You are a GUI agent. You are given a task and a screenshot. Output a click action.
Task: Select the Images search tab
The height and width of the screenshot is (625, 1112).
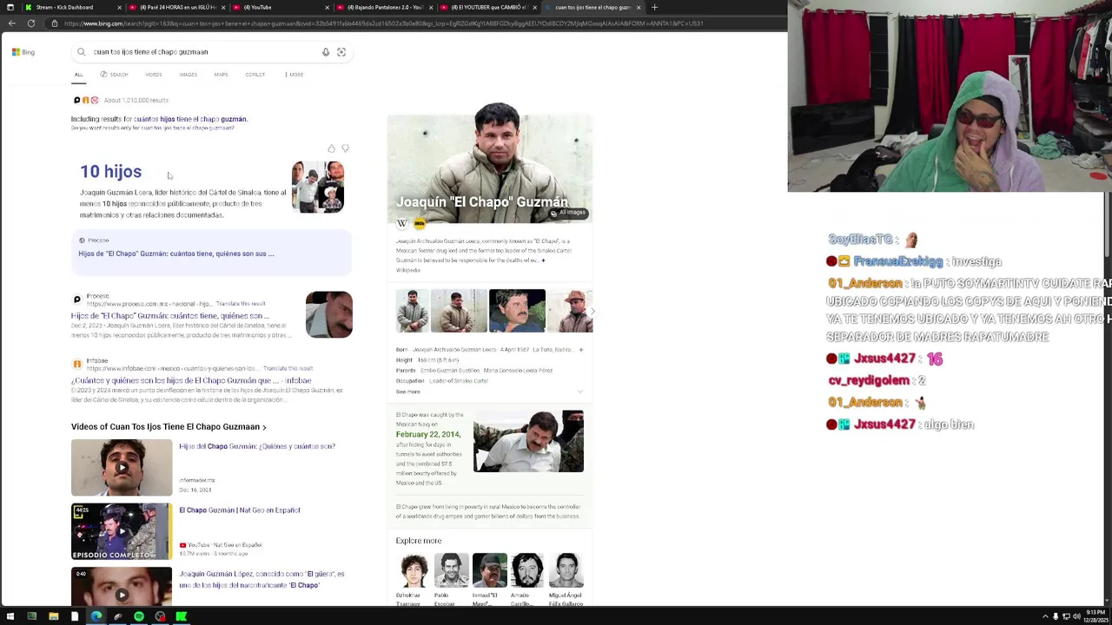tap(188, 75)
